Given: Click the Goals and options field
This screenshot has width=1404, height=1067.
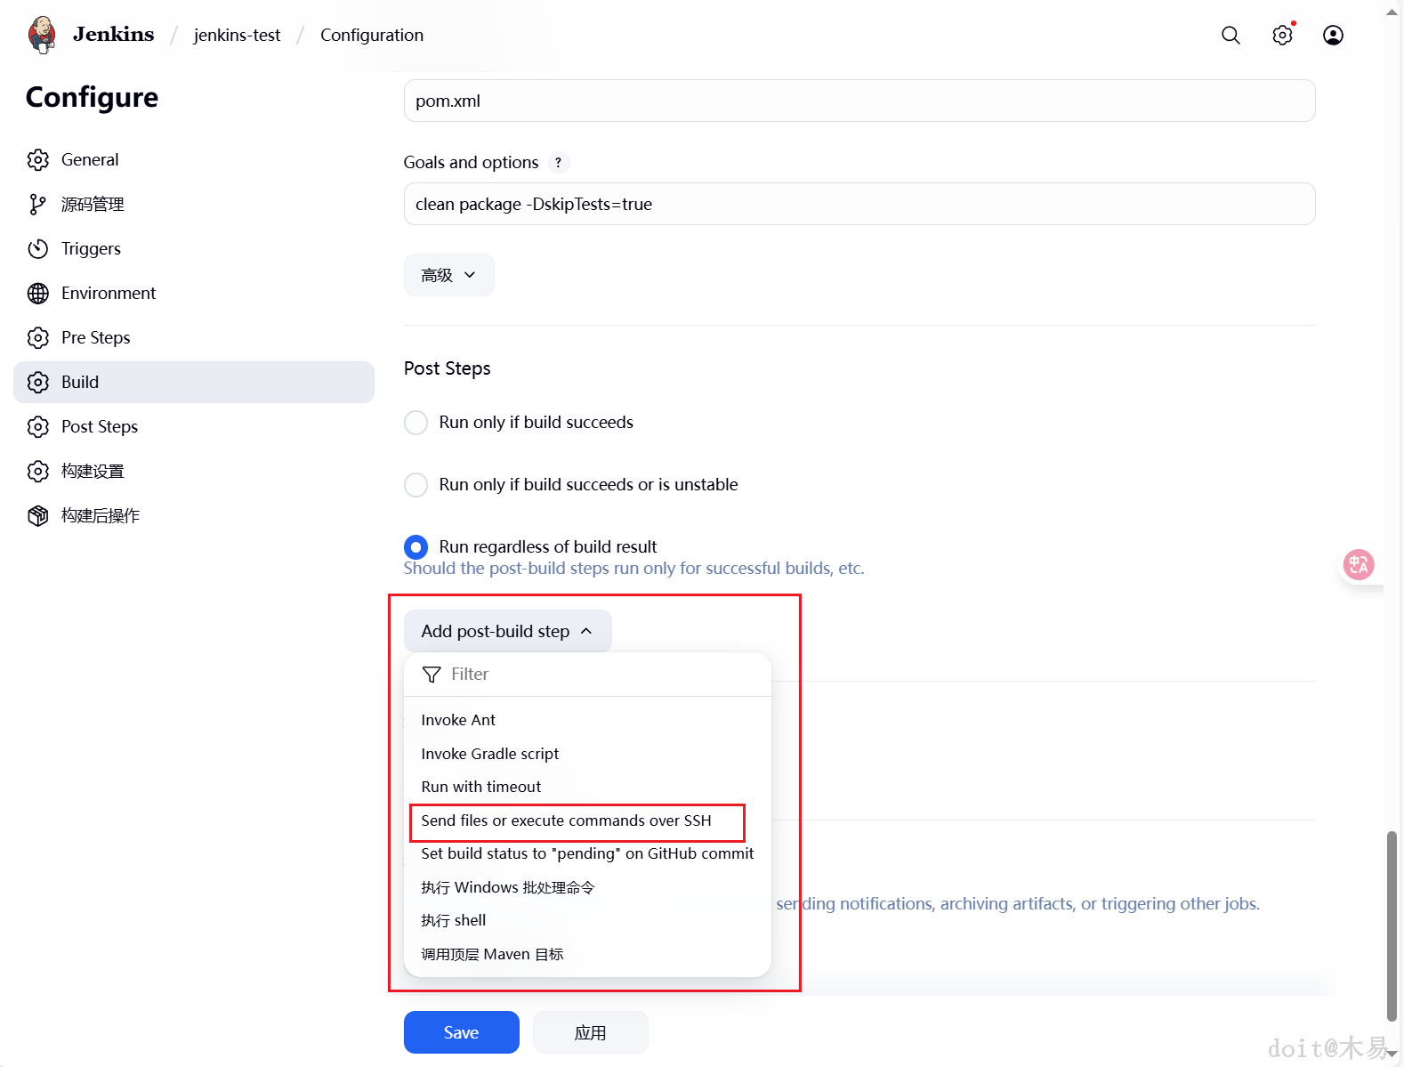Looking at the screenshot, I should tap(859, 205).
